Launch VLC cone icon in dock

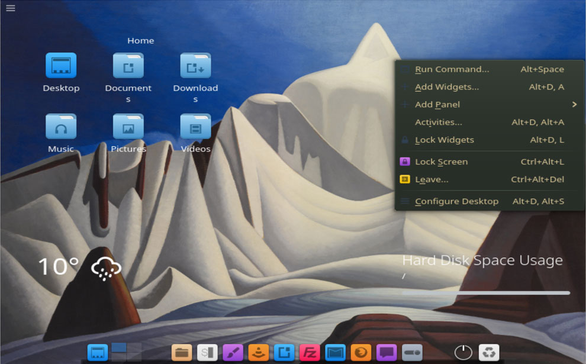pyautogui.click(x=258, y=352)
